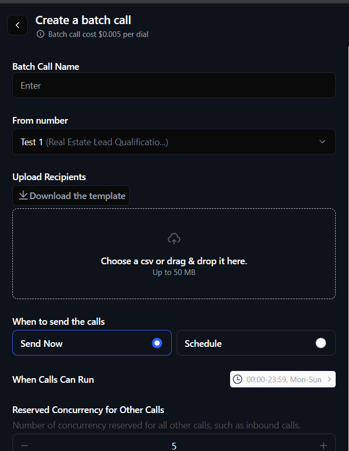Click the chevron on the calls run time setting
The image size is (349, 451).
click(329, 379)
